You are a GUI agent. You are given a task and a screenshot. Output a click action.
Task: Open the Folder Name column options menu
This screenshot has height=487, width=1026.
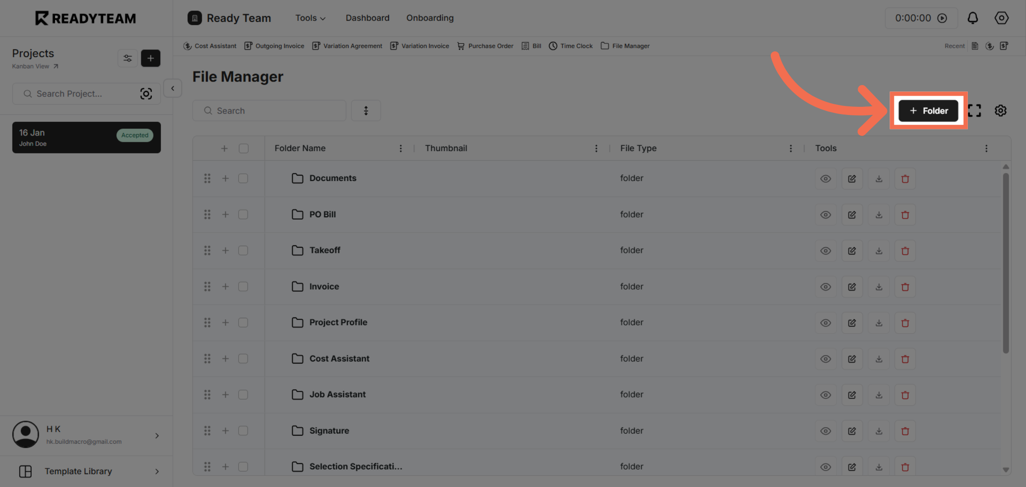pyautogui.click(x=401, y=148)
